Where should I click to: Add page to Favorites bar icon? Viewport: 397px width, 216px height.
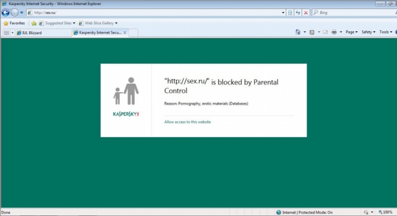coord(34,23)
